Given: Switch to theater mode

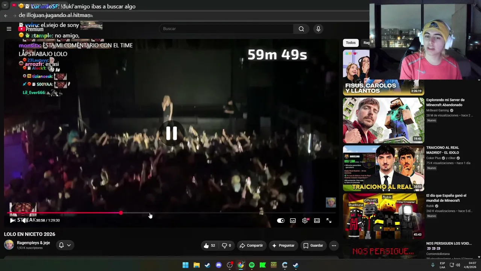Looking at the screenshot, I should 317,221.
